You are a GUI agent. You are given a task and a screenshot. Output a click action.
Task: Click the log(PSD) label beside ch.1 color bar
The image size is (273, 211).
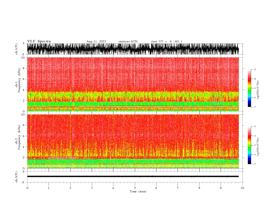click(258, 90)
